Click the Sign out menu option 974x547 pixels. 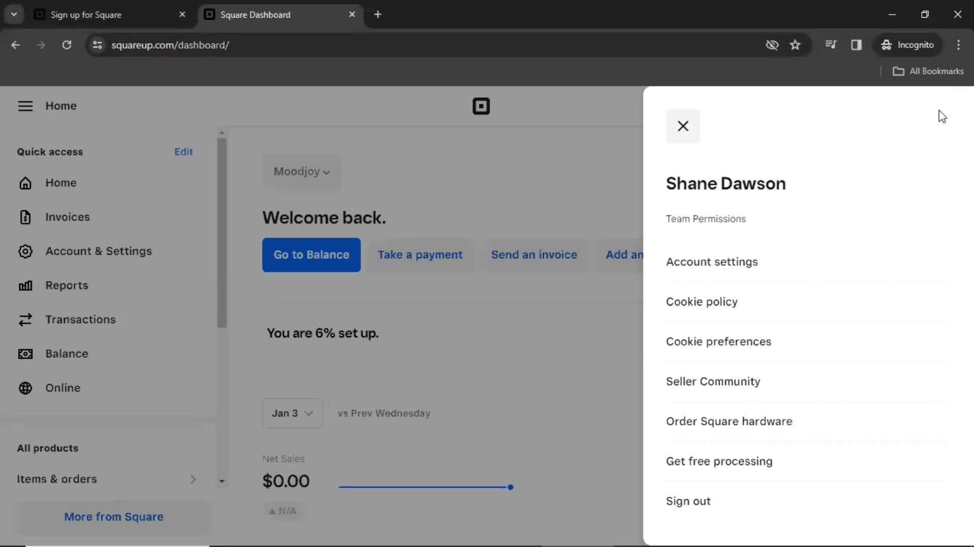[688, 501]
